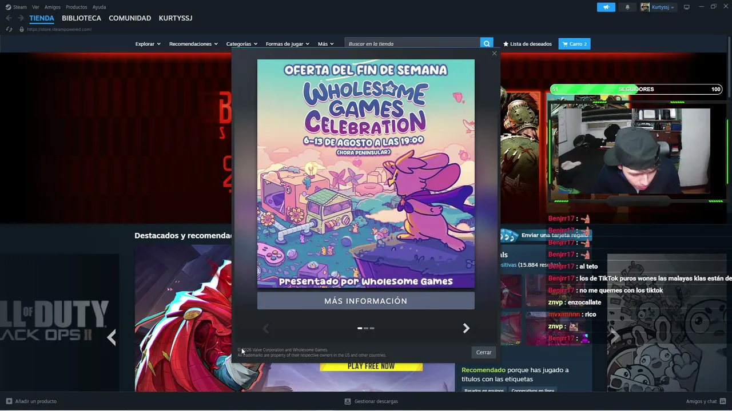Click the store search magnifier button
The width and height of the screenshot is (732, 411).
click(x=487, y=44)
